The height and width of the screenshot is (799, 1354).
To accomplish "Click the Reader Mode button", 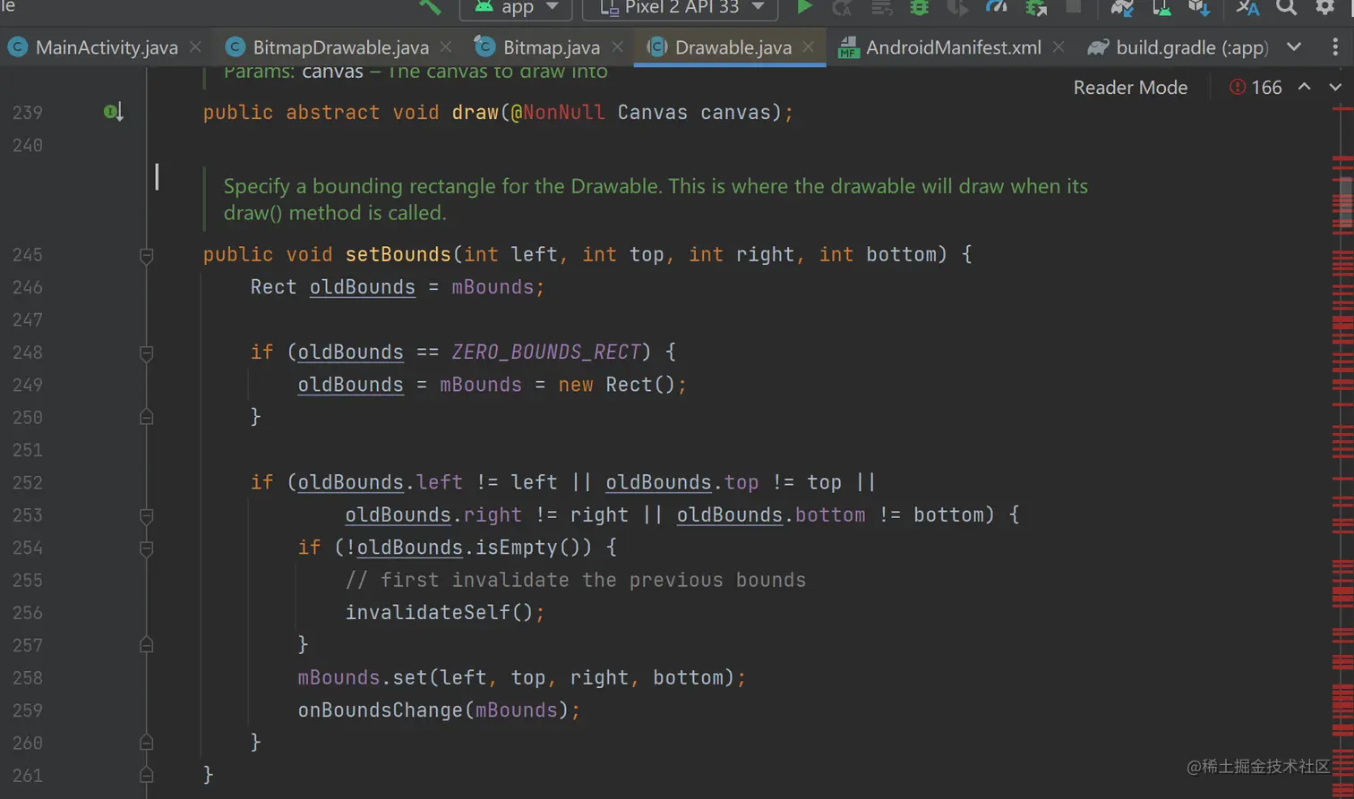I will tap(1130, 88).
